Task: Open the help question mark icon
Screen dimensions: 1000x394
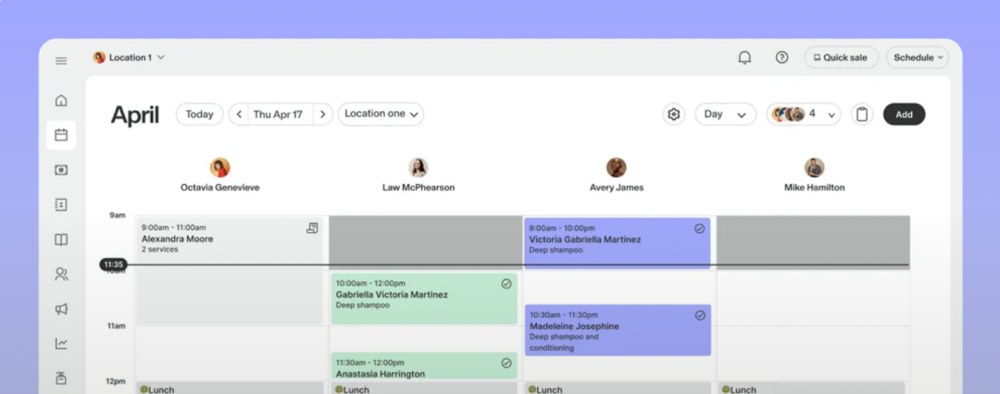Action: coord(781,57)
